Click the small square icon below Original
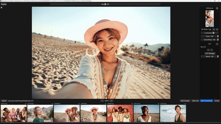The image size is (221, 124). click(x=1, y=8)
